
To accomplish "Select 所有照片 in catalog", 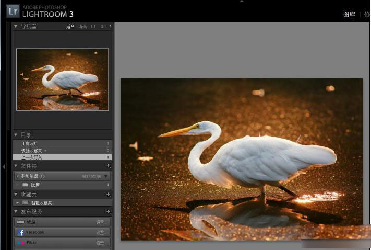I will tap(62, 143).
